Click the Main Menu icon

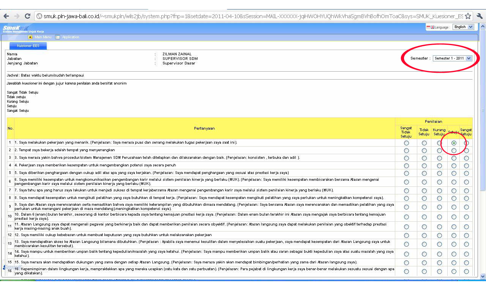30,37
